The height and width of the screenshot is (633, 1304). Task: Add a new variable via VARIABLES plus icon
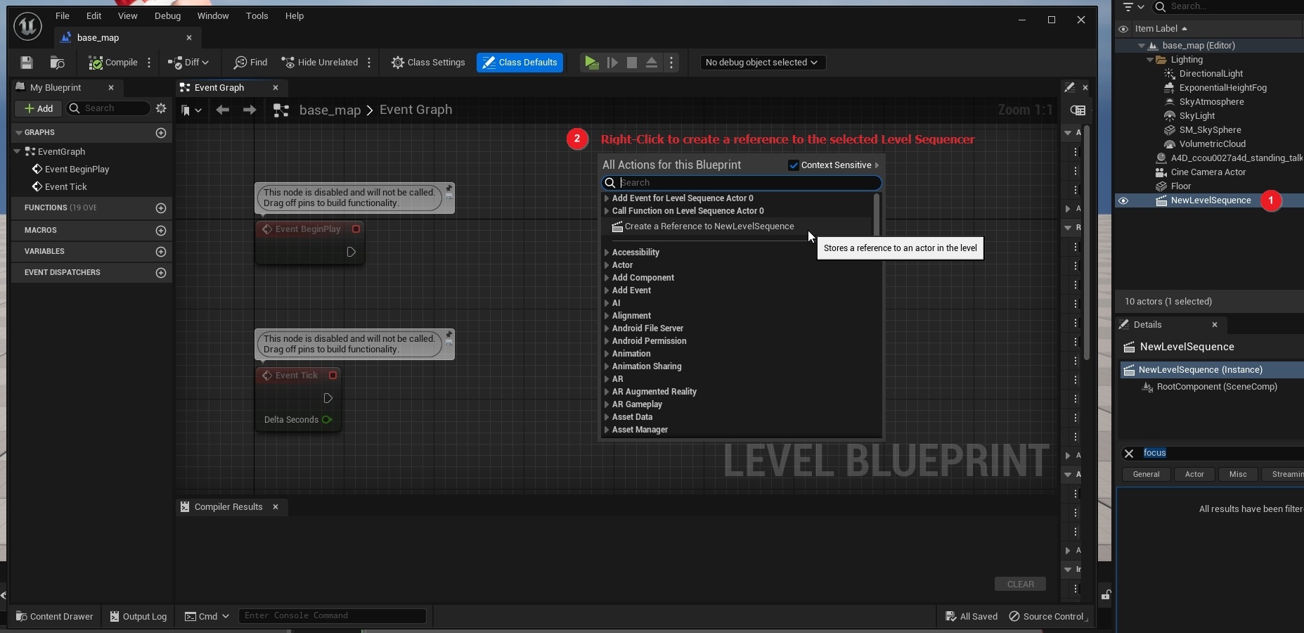click(x=161, y=252)
